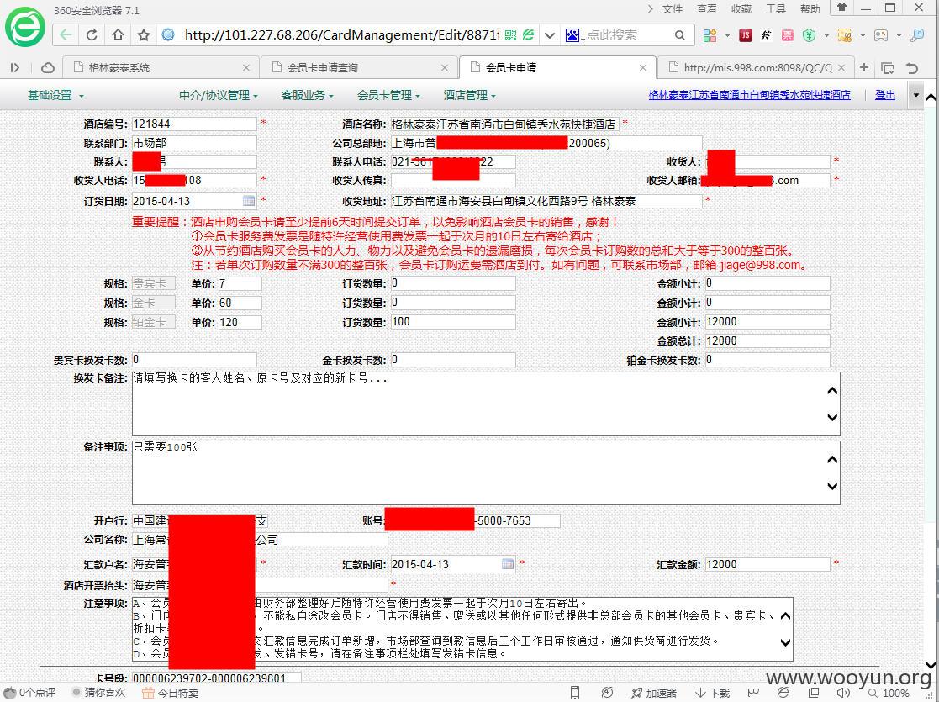Toggle the sidebar panel icon left of tabs
This screenshot has width=939, height=702.
(15, 68)
